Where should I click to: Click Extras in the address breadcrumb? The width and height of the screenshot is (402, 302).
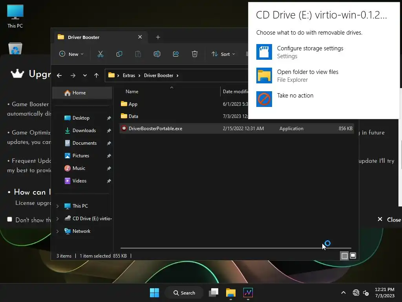click(129, 75)
